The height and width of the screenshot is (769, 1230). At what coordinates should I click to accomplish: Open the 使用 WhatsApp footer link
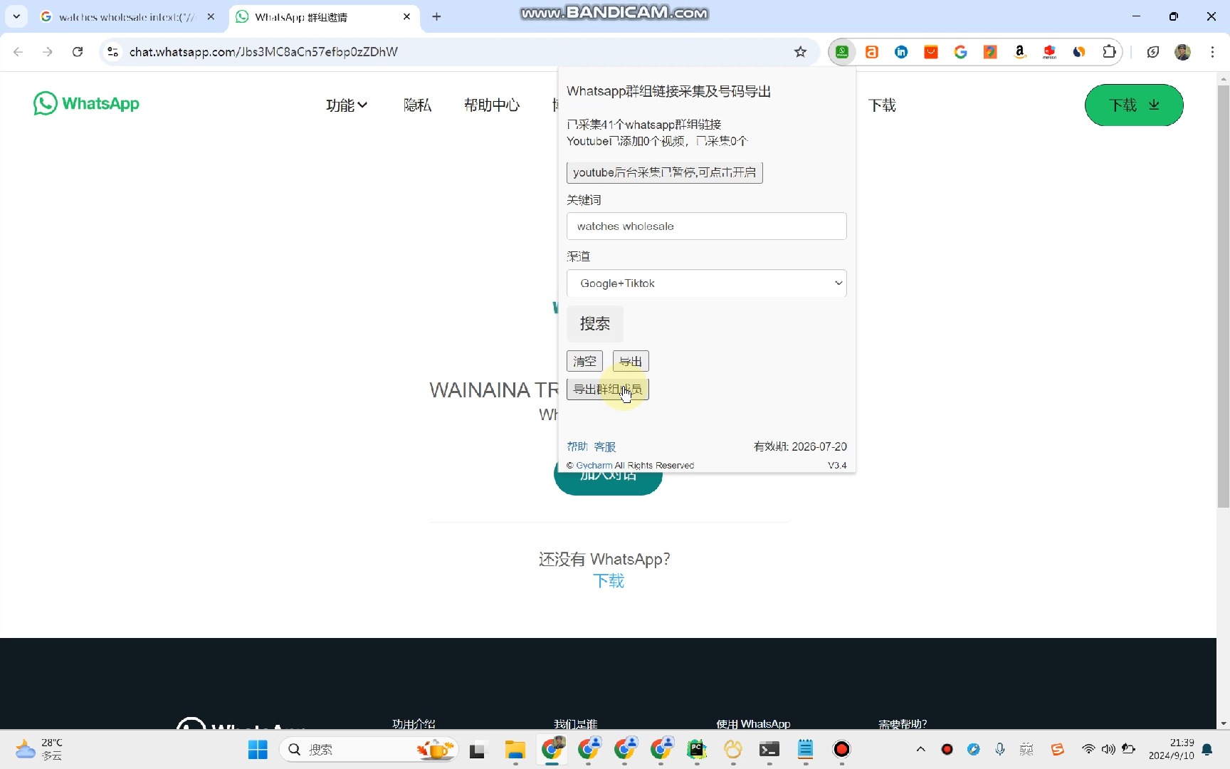point(753,723)
